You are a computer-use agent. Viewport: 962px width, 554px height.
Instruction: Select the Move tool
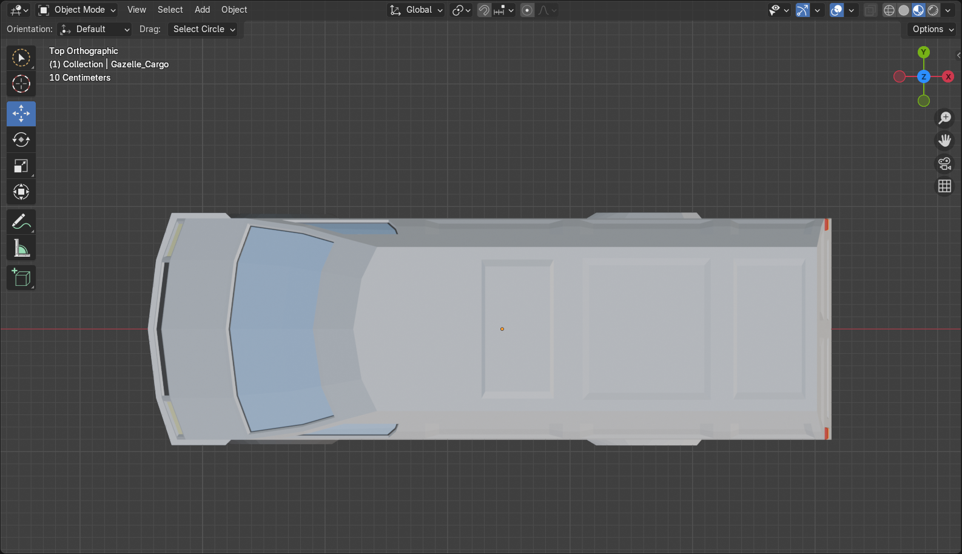(x=21, y=113)
